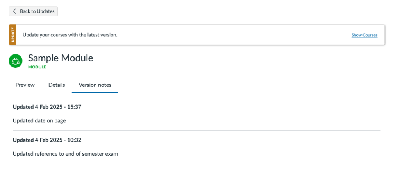Switch to the Preview tab
The width and height of the screenshot is (400, 169).
click(x=25, y=85)
